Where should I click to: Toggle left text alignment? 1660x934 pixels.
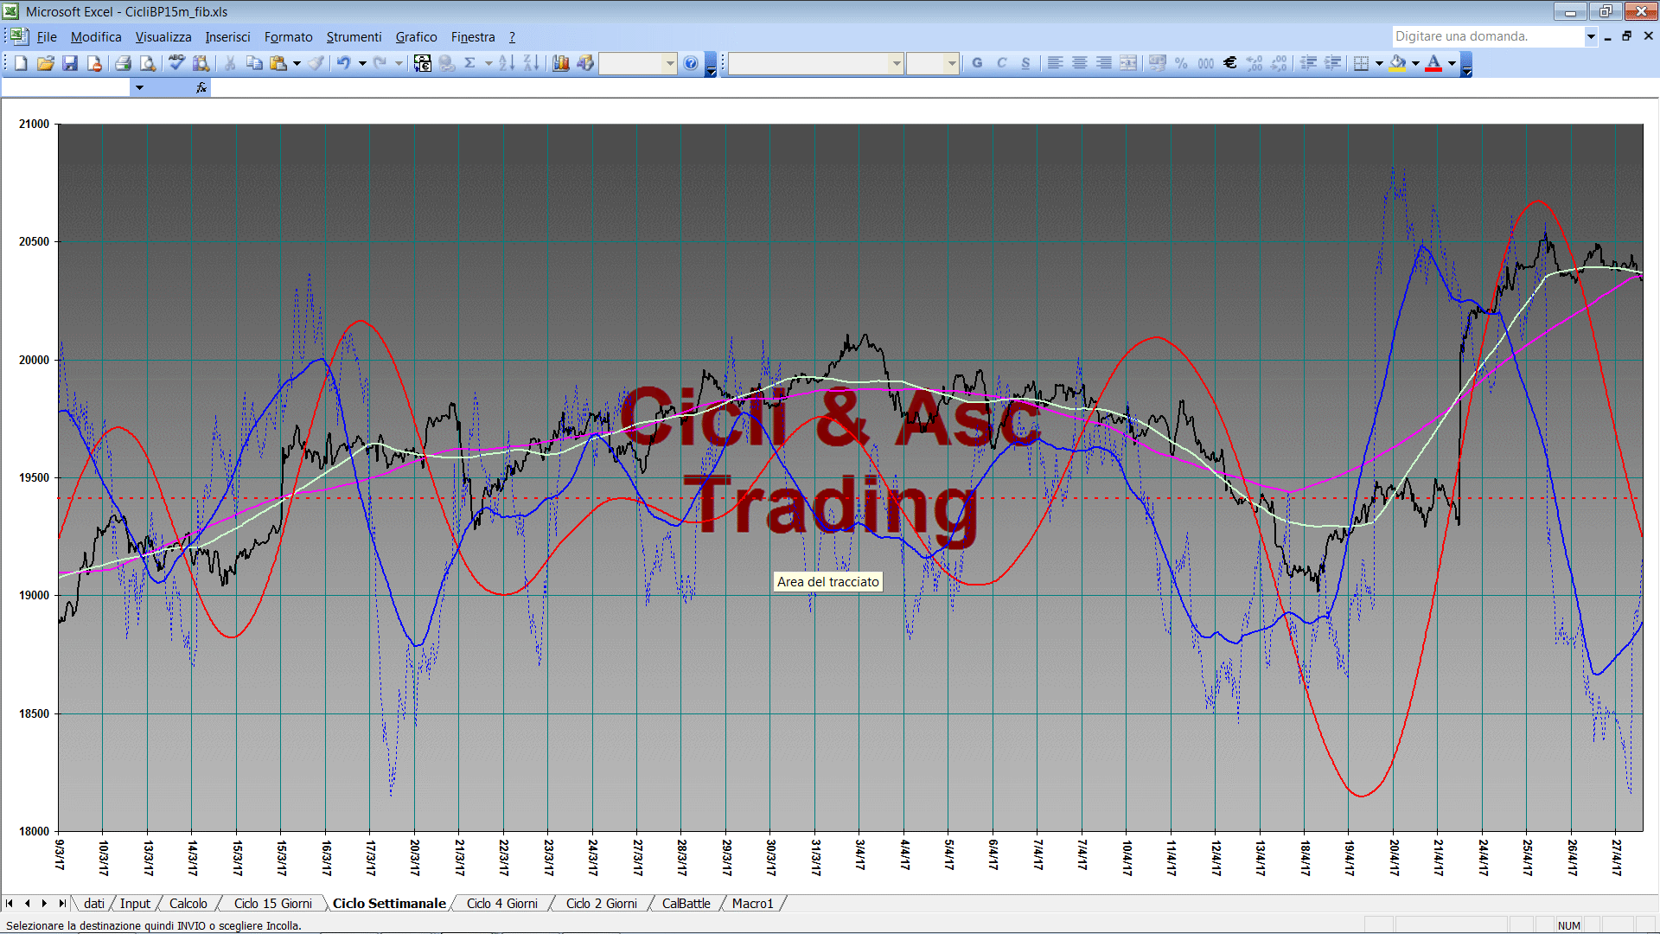[x=1056, y=63]
